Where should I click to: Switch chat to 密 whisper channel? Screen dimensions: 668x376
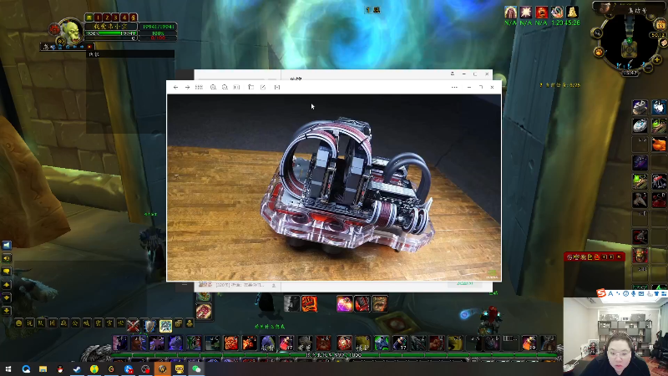click(x=98, y=323)
